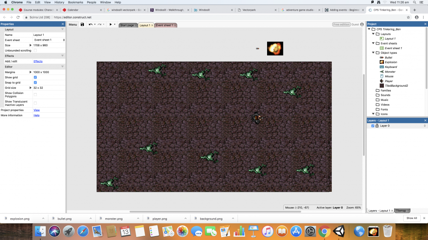
Task: Expand the Grid size property arrow
Action: coord(30,88)
